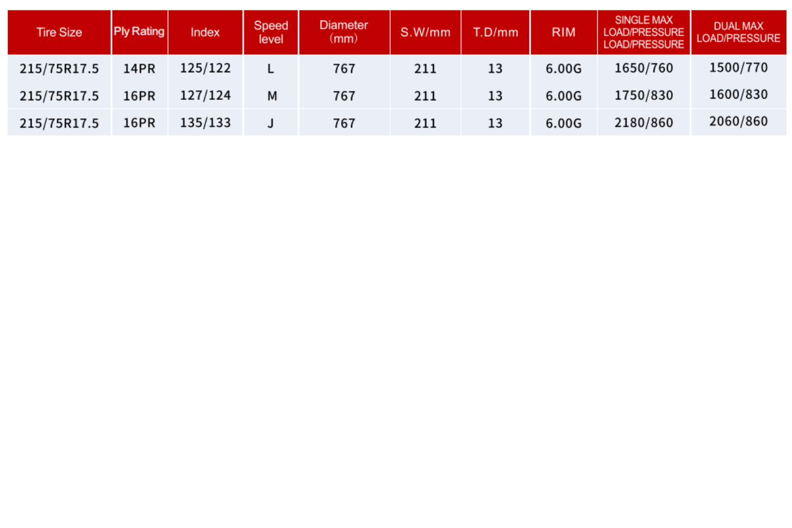This screenshot has width=792, height=528.
Task: Click the SINGLE MAX LOAD/PRESSURE header
Action: (x=644, y=32)
